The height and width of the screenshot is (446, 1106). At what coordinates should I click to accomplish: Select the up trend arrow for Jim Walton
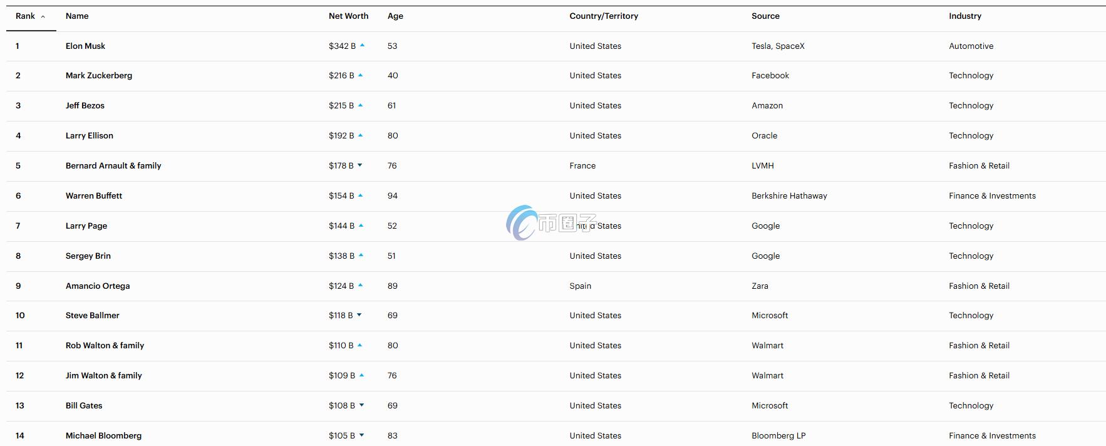click(362, 375)
